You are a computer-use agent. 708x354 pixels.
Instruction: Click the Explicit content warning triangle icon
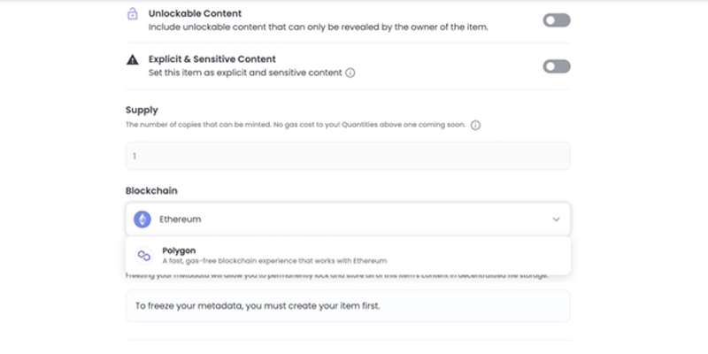point(132,59)
